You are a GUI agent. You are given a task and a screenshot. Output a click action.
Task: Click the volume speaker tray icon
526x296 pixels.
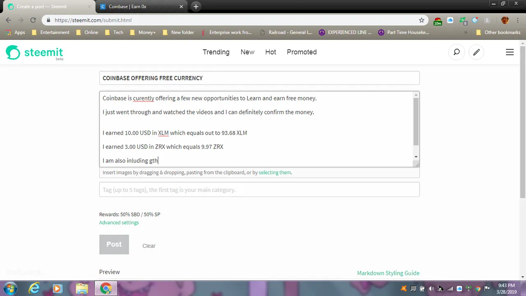(431, 289)
